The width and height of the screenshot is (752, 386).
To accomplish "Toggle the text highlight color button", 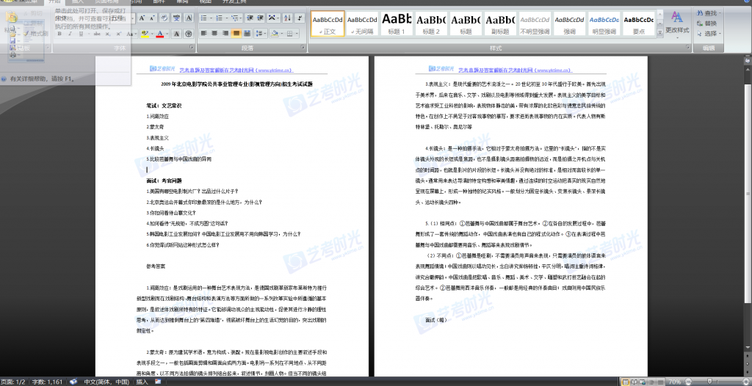I will click(x=145, y=33).
